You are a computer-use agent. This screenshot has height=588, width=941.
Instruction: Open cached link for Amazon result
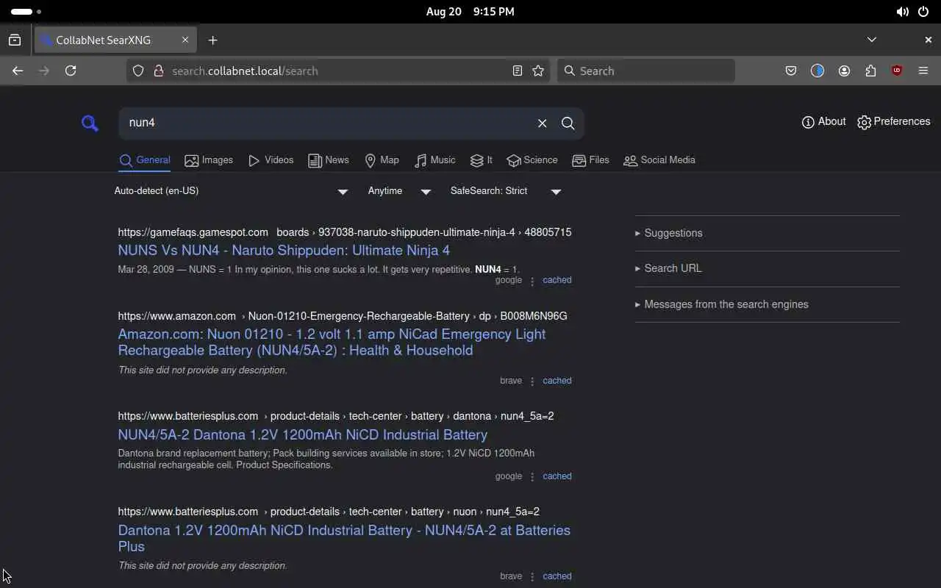(x=557, y=381)
